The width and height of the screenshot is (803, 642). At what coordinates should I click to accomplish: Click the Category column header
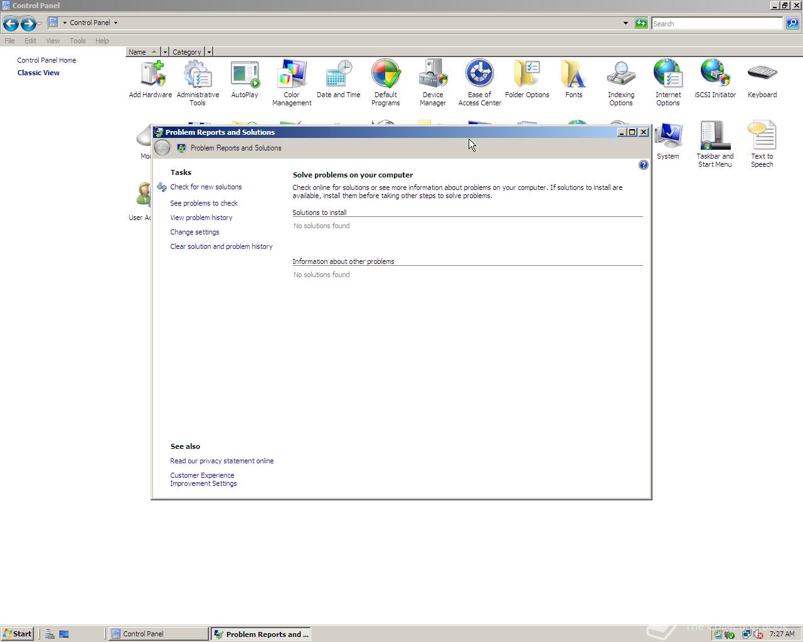(187, 52)
